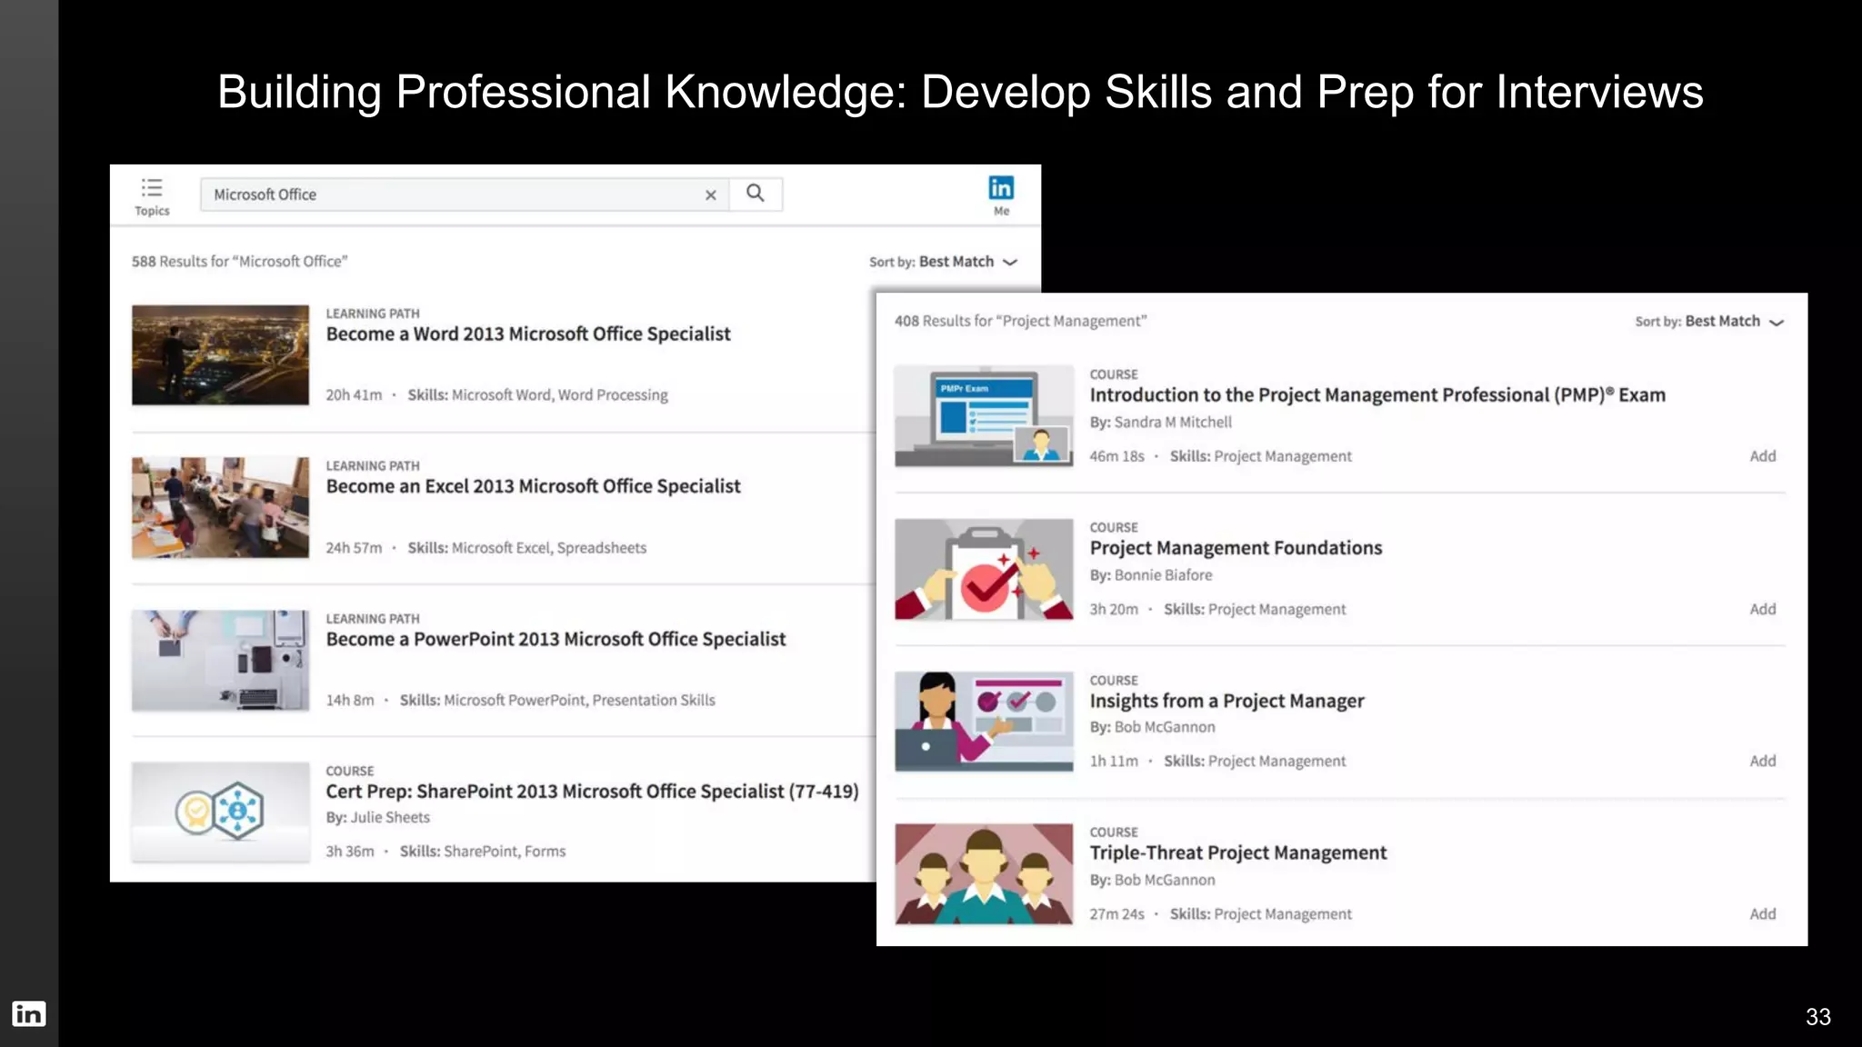This screenshot has width=1862, height=1047.
Task: Add the PMP Exam introduction course
Action: tap(1763, 456)
